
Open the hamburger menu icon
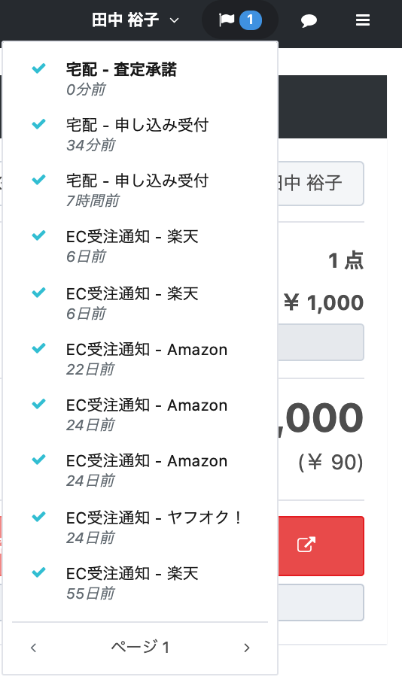tap(363, 20)
